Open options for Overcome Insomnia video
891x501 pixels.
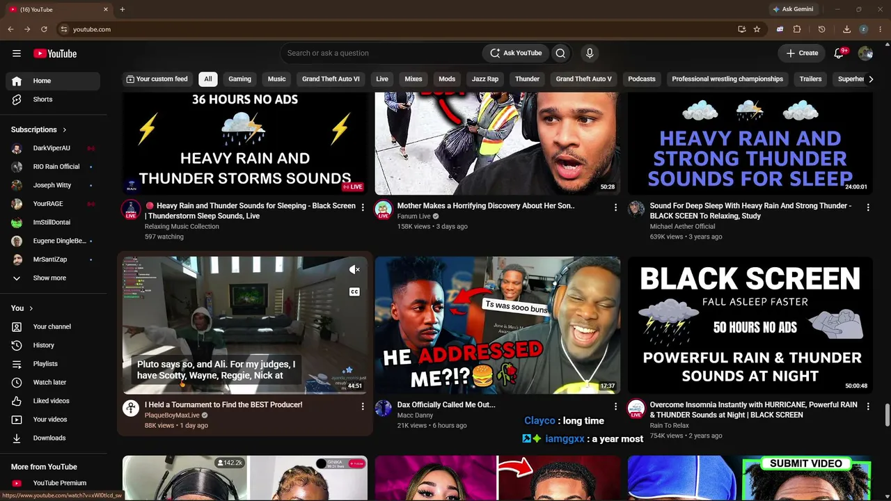(x=868, y=406)
